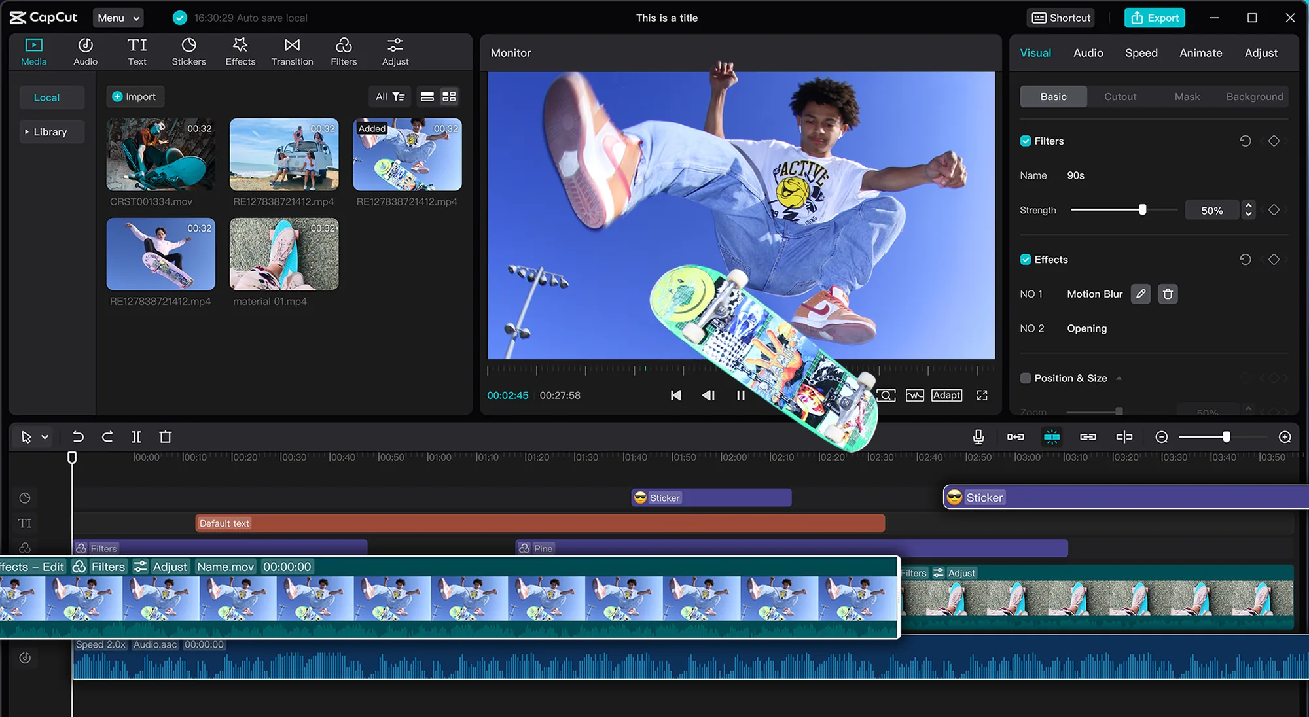Click the timeline zoom slider handle
This screenshot has width=1309, height=717.
coord(1226,437)
